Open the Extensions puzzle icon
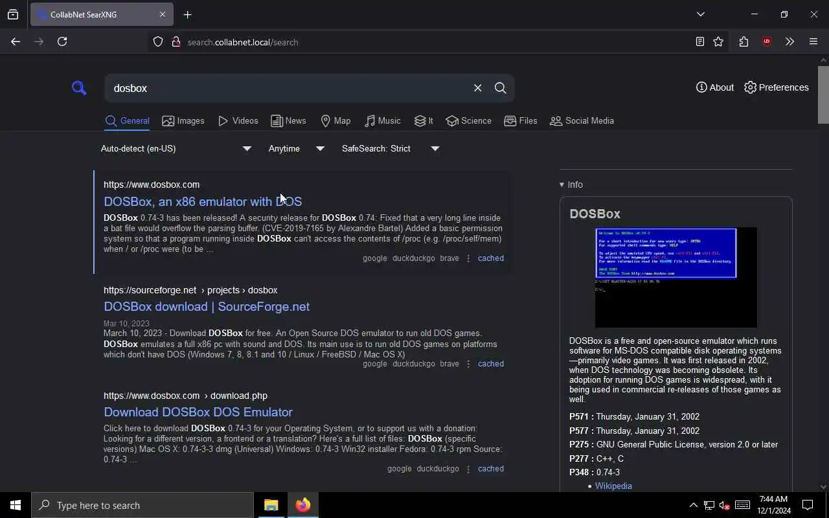Image resolution: width=829 pixels, height=518 pixels. [744, 42]
